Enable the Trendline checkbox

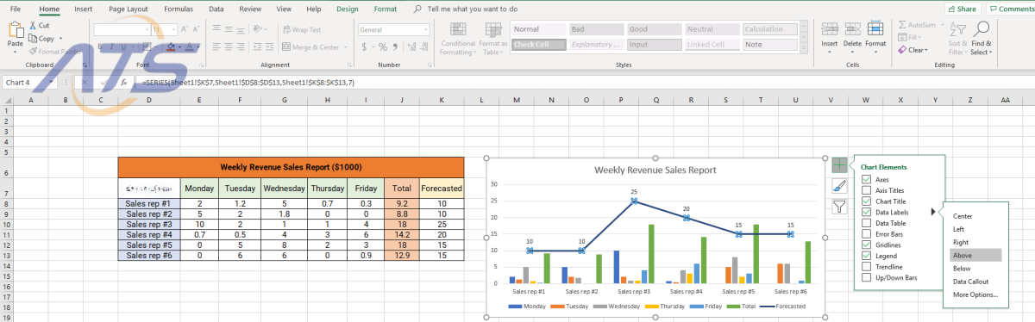[866, 267]
